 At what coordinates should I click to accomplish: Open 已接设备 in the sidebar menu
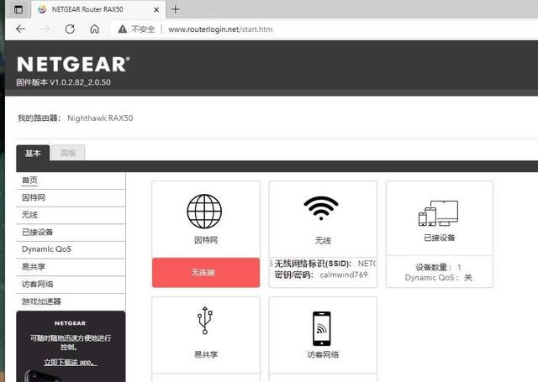pos(38,232)
